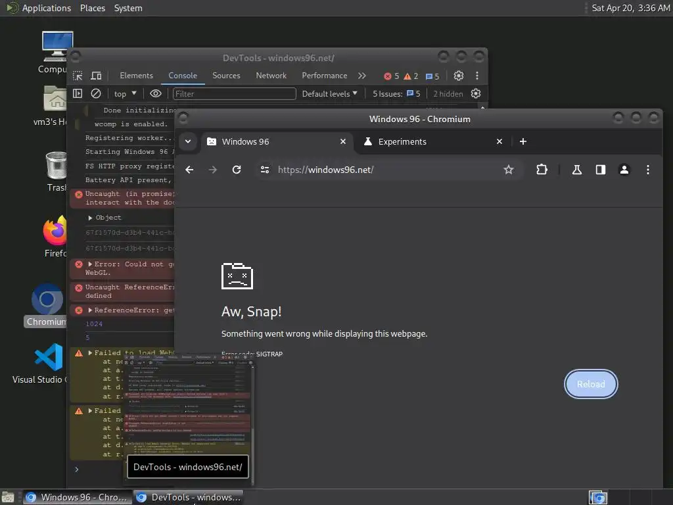Expand the second 'Failed' warning in the console

tap(90, 411)
